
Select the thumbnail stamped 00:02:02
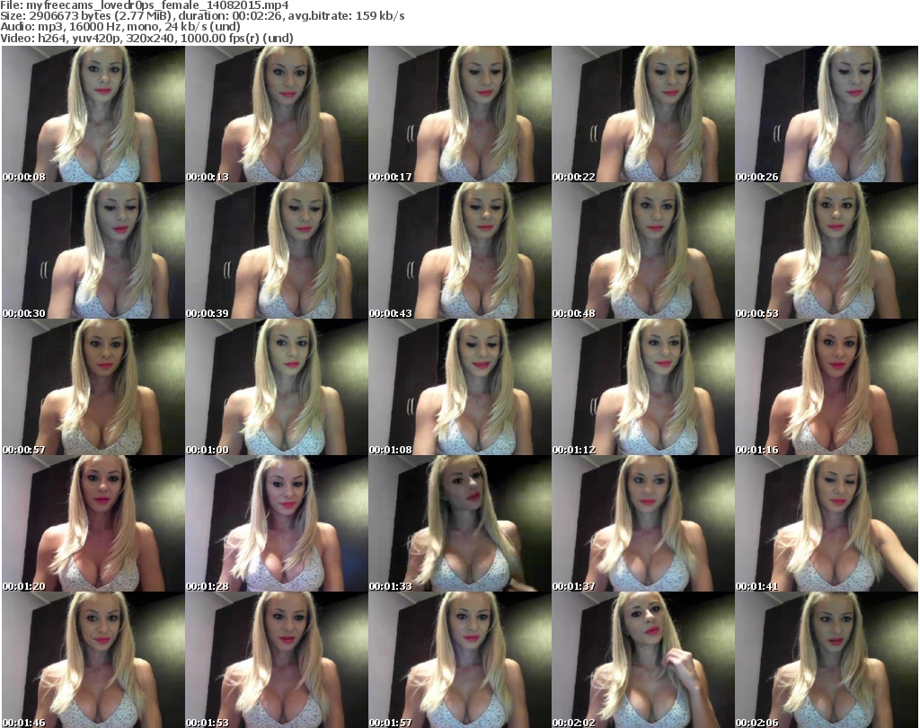tap(643, 660)
